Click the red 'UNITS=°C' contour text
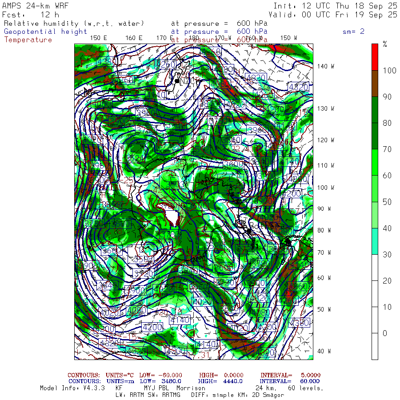 point(120,375)
